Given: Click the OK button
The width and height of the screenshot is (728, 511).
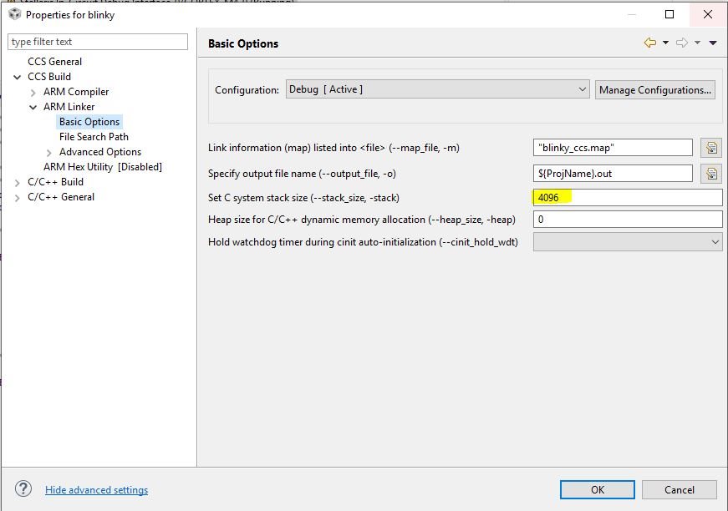Looking at the screenshot, I should tap(597, 489).
